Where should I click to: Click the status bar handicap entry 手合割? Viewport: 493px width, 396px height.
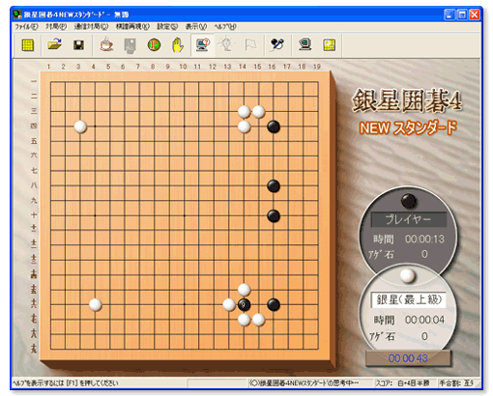457,383
